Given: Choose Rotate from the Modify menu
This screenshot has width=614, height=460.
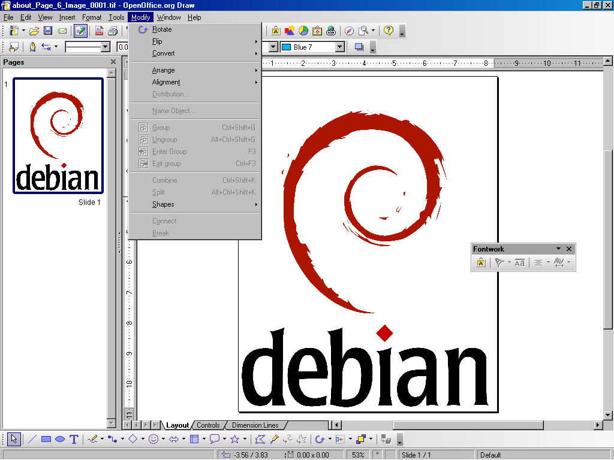Looking at the screenshot, I should tap(162, 29).
